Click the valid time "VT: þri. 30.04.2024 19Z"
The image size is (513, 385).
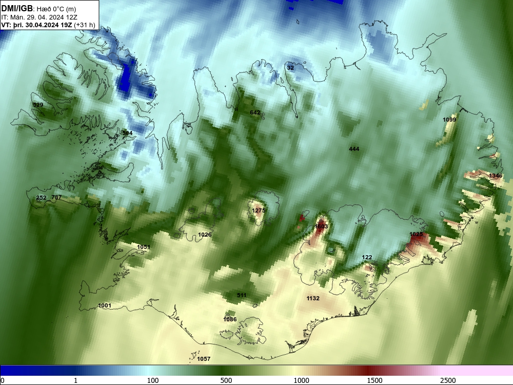(36, 25)
